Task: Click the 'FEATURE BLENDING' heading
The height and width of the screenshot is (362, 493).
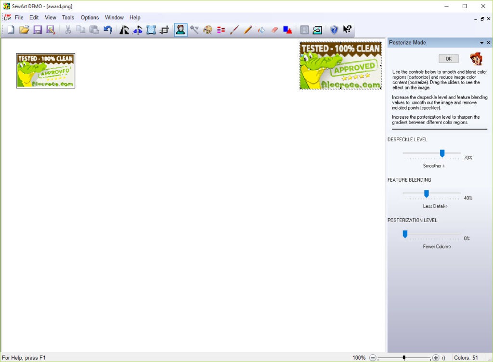Action: [409, 180]
